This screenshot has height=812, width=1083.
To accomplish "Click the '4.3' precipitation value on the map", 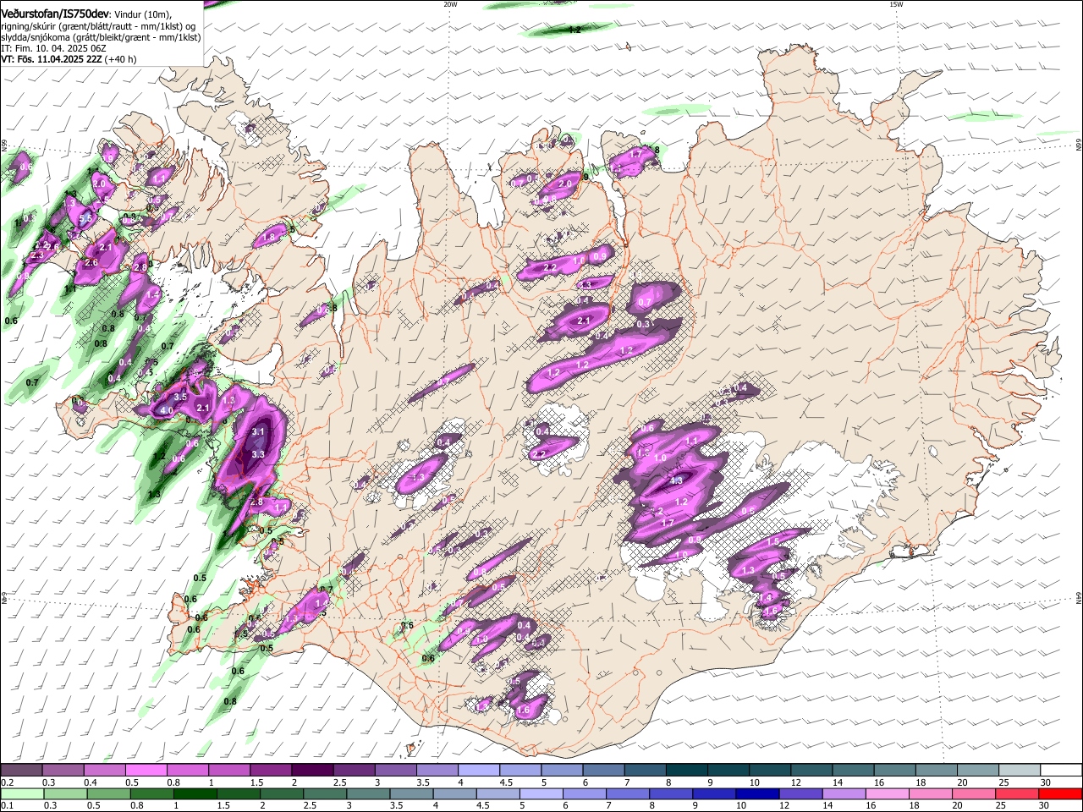I will [x=676, y=480].
